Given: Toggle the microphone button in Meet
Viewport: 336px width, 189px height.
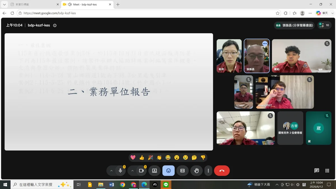Looking at the screenshot, I should 121,171.
